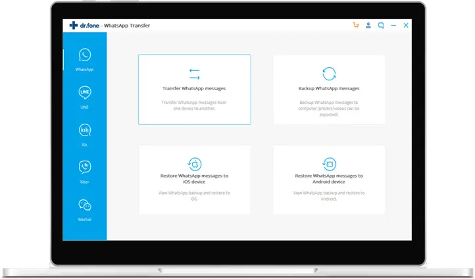475x279 pixels.
Task: Open the feedback chat bubble icon
Action: point(381,26)
